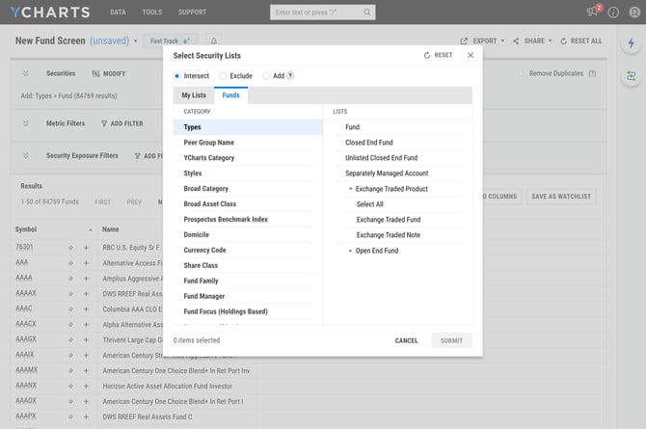Click ADD FILTER under Metric Filters
Screen dimensions: 646x429
(x=122, y=123)
